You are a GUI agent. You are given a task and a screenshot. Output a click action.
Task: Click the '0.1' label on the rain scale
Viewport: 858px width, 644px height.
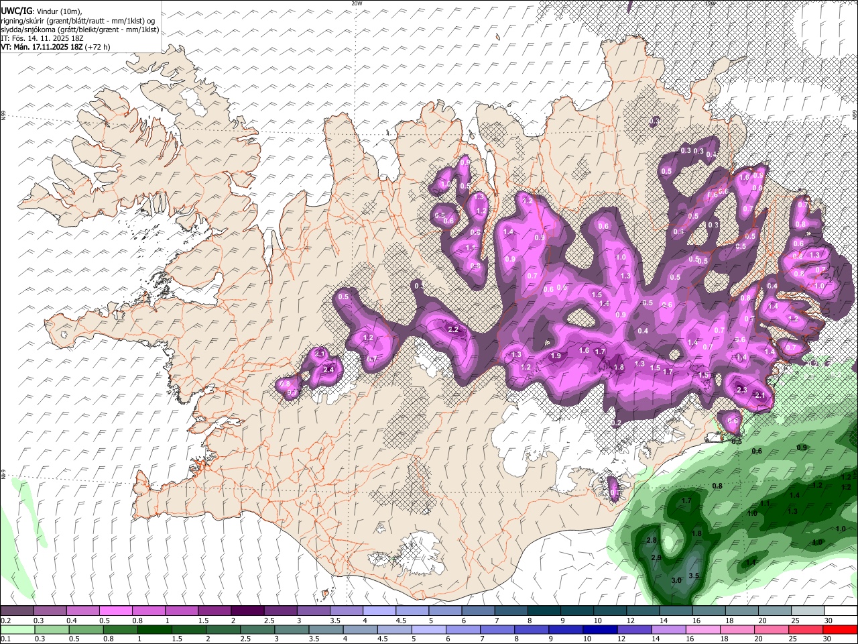tap(5, 639)
